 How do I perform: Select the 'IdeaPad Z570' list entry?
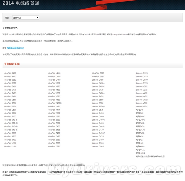(54, 147)
